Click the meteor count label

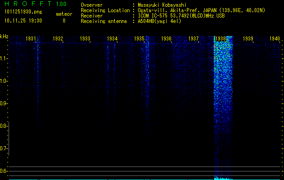pyautogui.click(x=64, y=14)
